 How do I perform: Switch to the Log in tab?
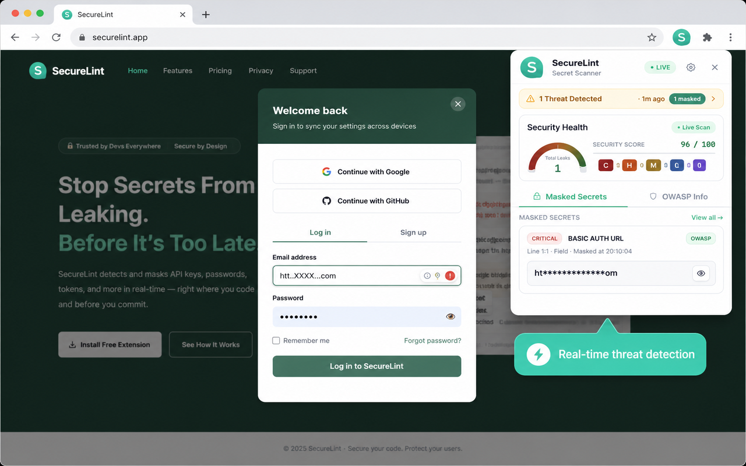click(x=320, y=232)
